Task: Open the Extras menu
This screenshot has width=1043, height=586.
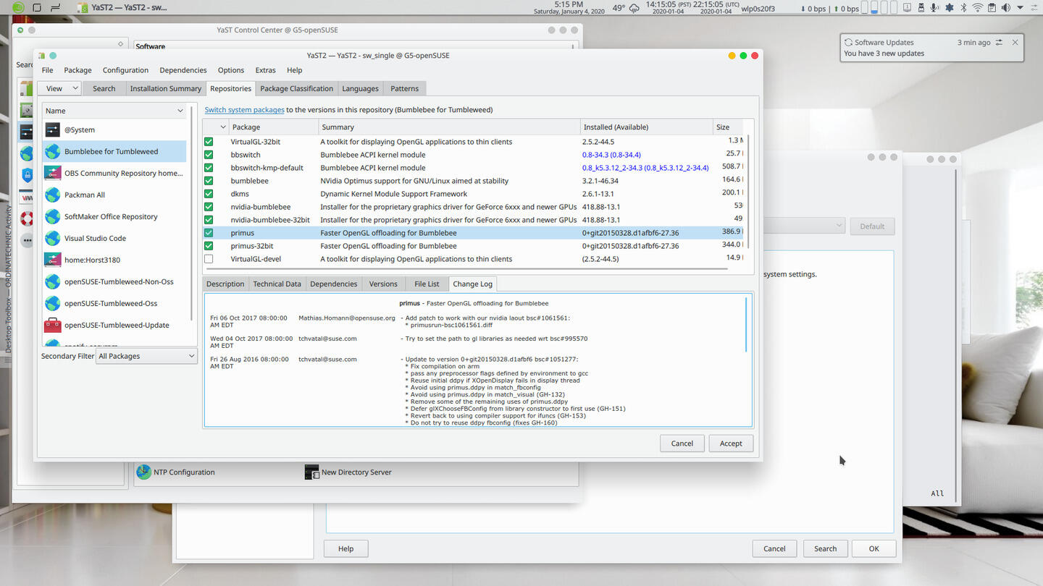Action: (x=265, y=70)
